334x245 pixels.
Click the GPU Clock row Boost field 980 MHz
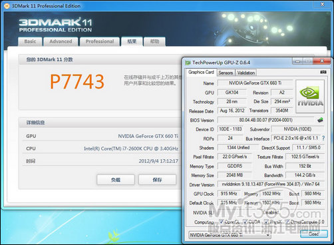coord(313,194)
